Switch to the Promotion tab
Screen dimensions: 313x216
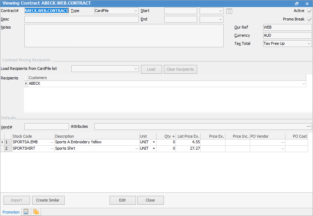pyautogui.click(x=11, y=212)
